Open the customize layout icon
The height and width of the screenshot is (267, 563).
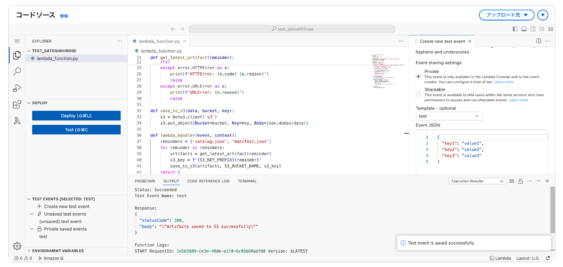[x=542, y=29]
